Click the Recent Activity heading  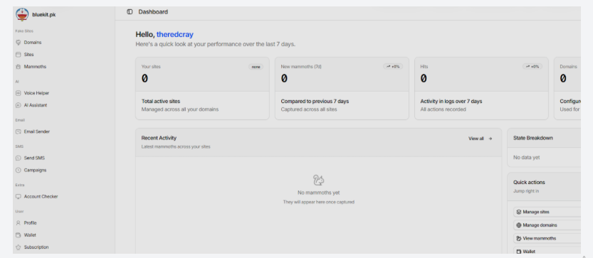coord(159,138)
